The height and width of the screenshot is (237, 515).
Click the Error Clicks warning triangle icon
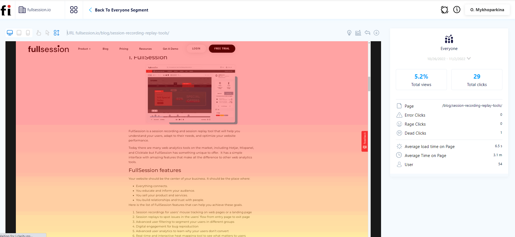pos(399,115)
